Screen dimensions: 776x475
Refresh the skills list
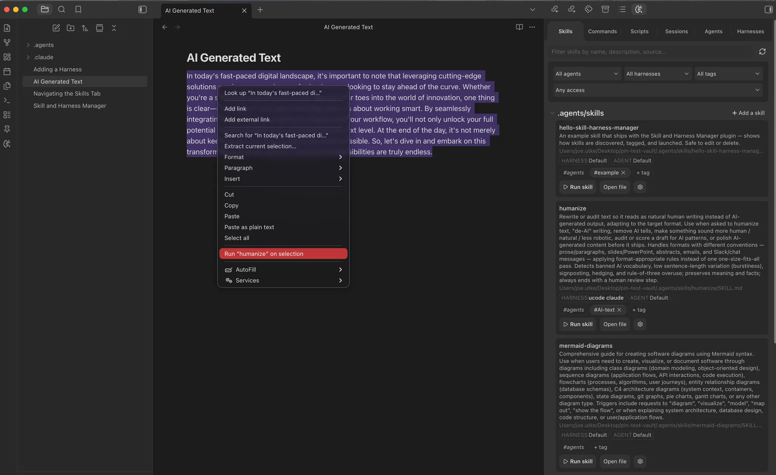pos(762,51)
